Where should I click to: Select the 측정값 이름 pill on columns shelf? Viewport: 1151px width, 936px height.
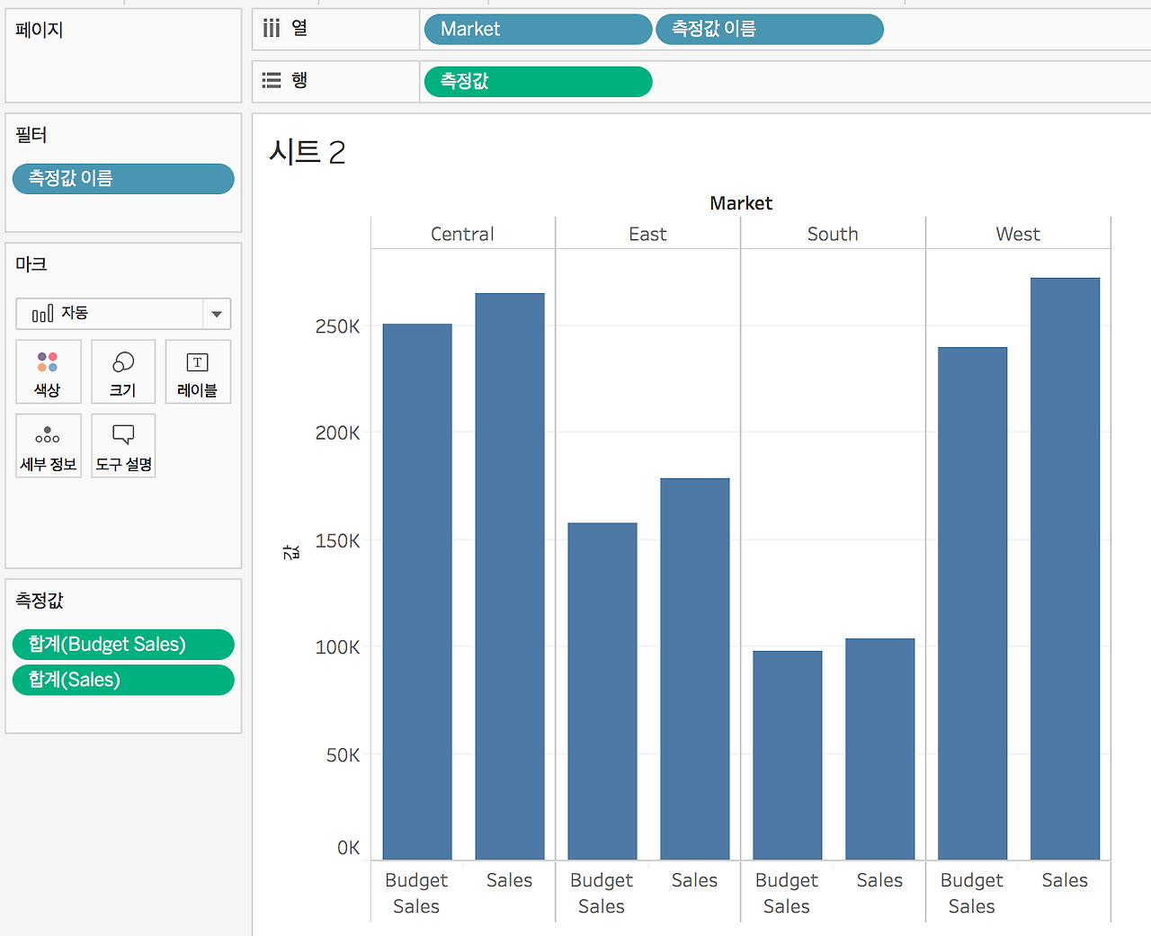770,29
